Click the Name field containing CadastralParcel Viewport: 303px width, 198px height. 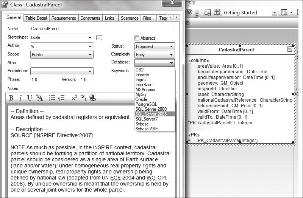[102, 29]
